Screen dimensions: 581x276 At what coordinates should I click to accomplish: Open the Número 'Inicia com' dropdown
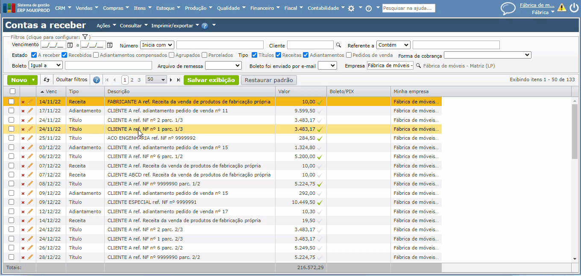[x=157, y=45]
